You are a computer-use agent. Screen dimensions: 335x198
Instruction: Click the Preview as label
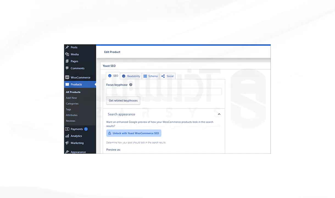[x=113, y=150]
